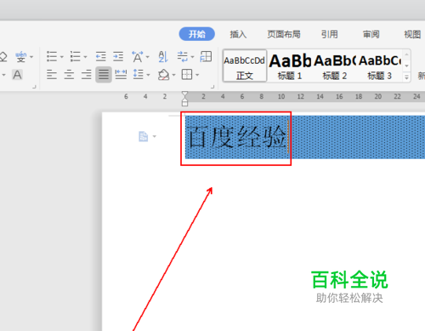Expand the line spacing dropdown arrow
Image resolution: width=425 pixels, height=331 pixels.
pos(148,75)
